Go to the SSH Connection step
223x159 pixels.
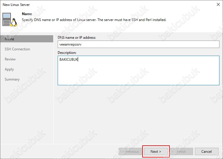pyautogui.click(x=17, y=49)
